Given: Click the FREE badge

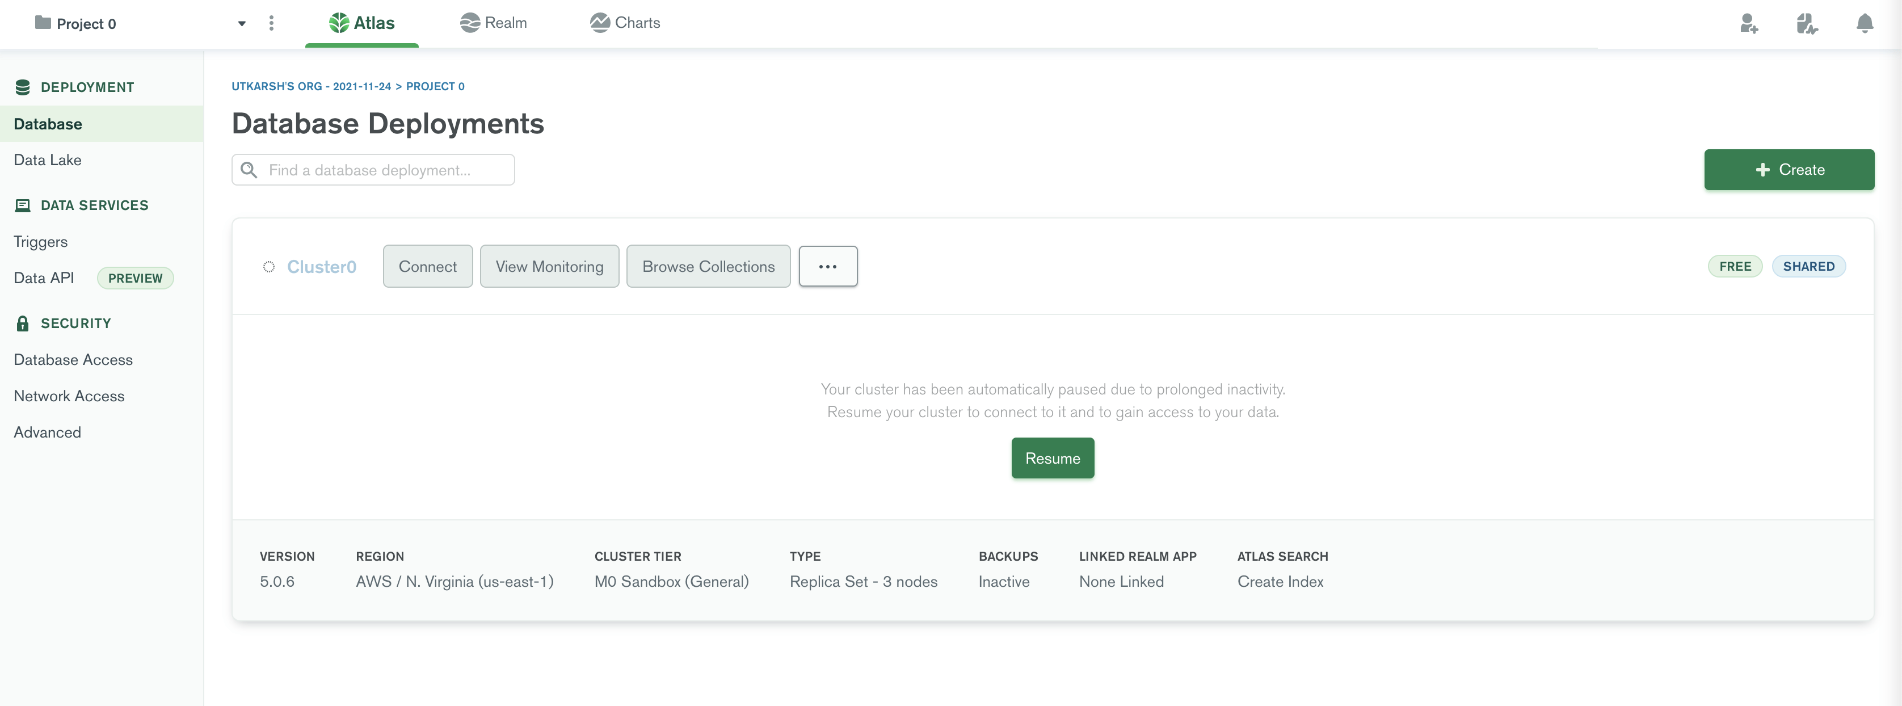Looking at the screenshot, I should (1735, 267).
